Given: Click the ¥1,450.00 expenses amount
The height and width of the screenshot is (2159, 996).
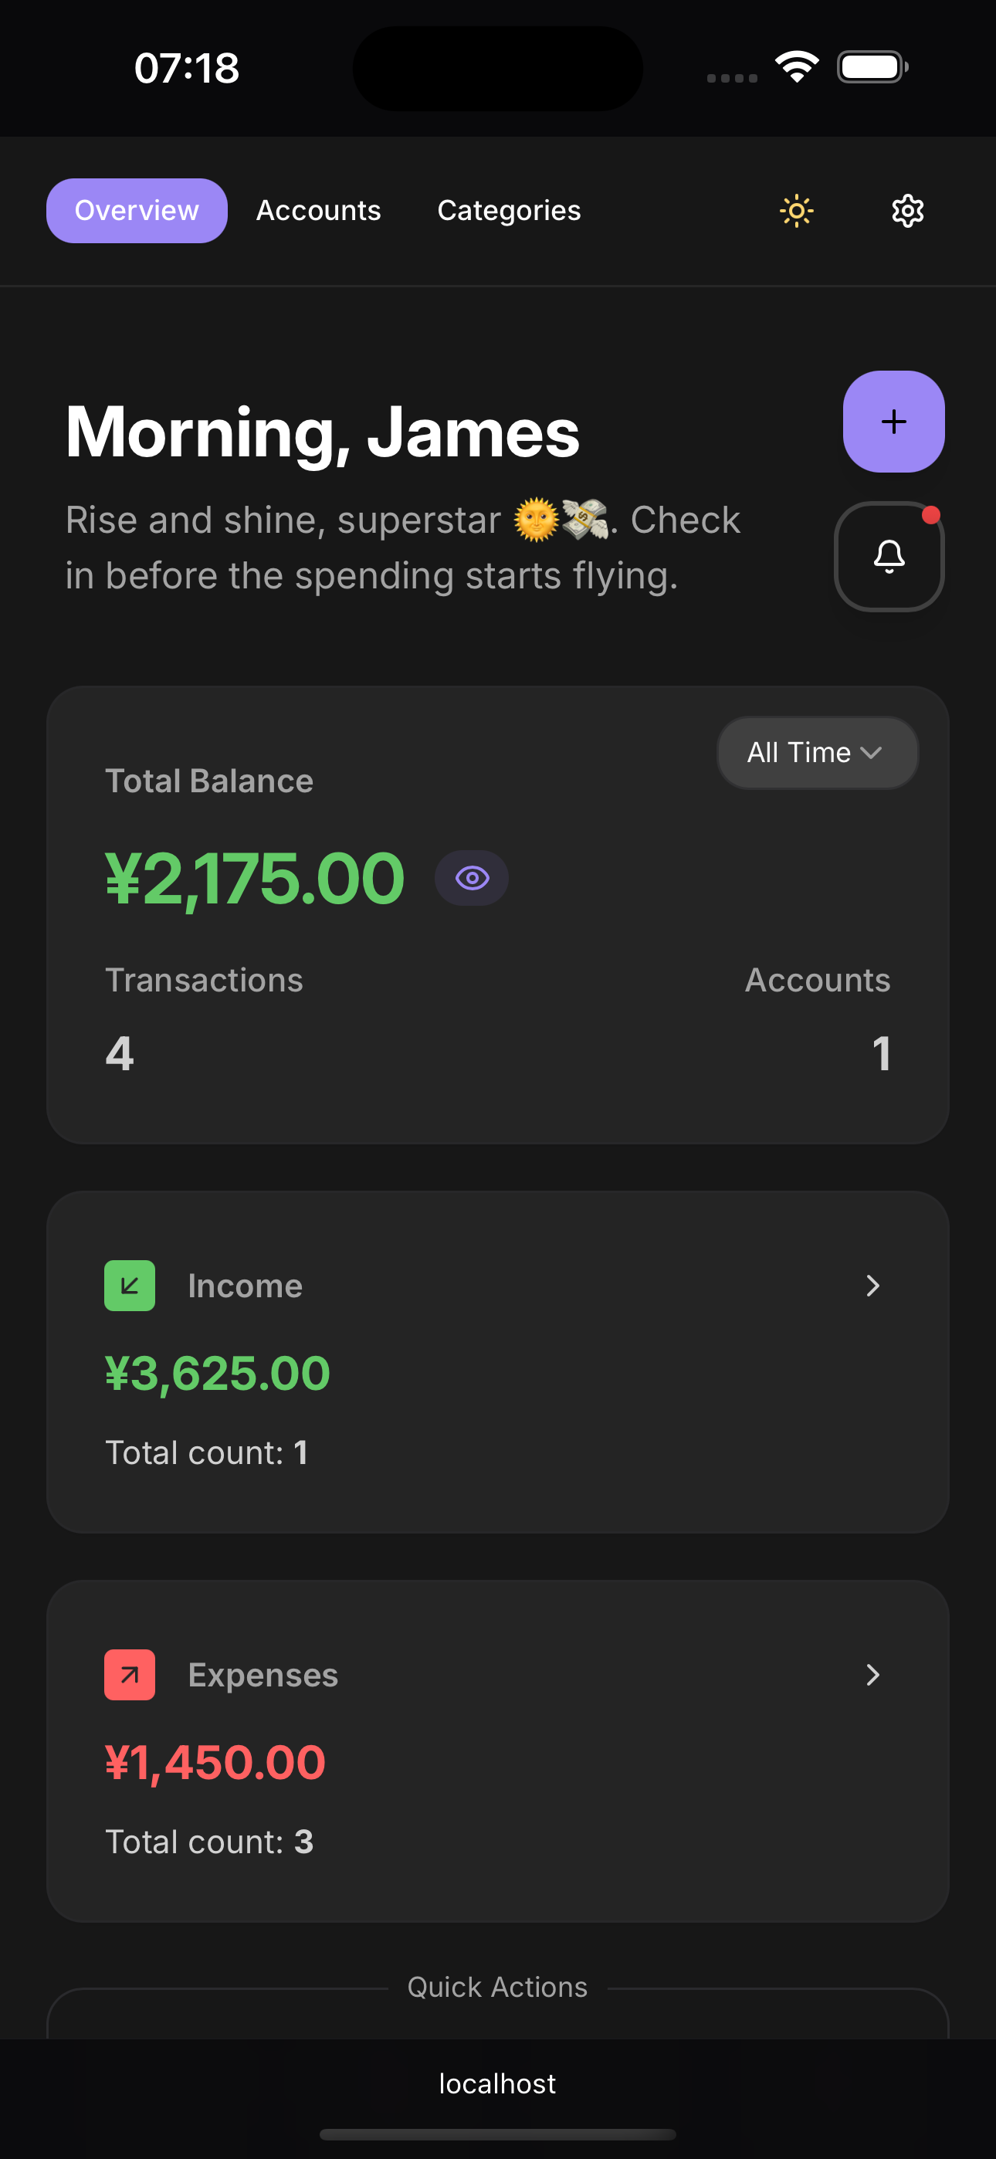Looking at the screenshot, I should pos(215,1763).
